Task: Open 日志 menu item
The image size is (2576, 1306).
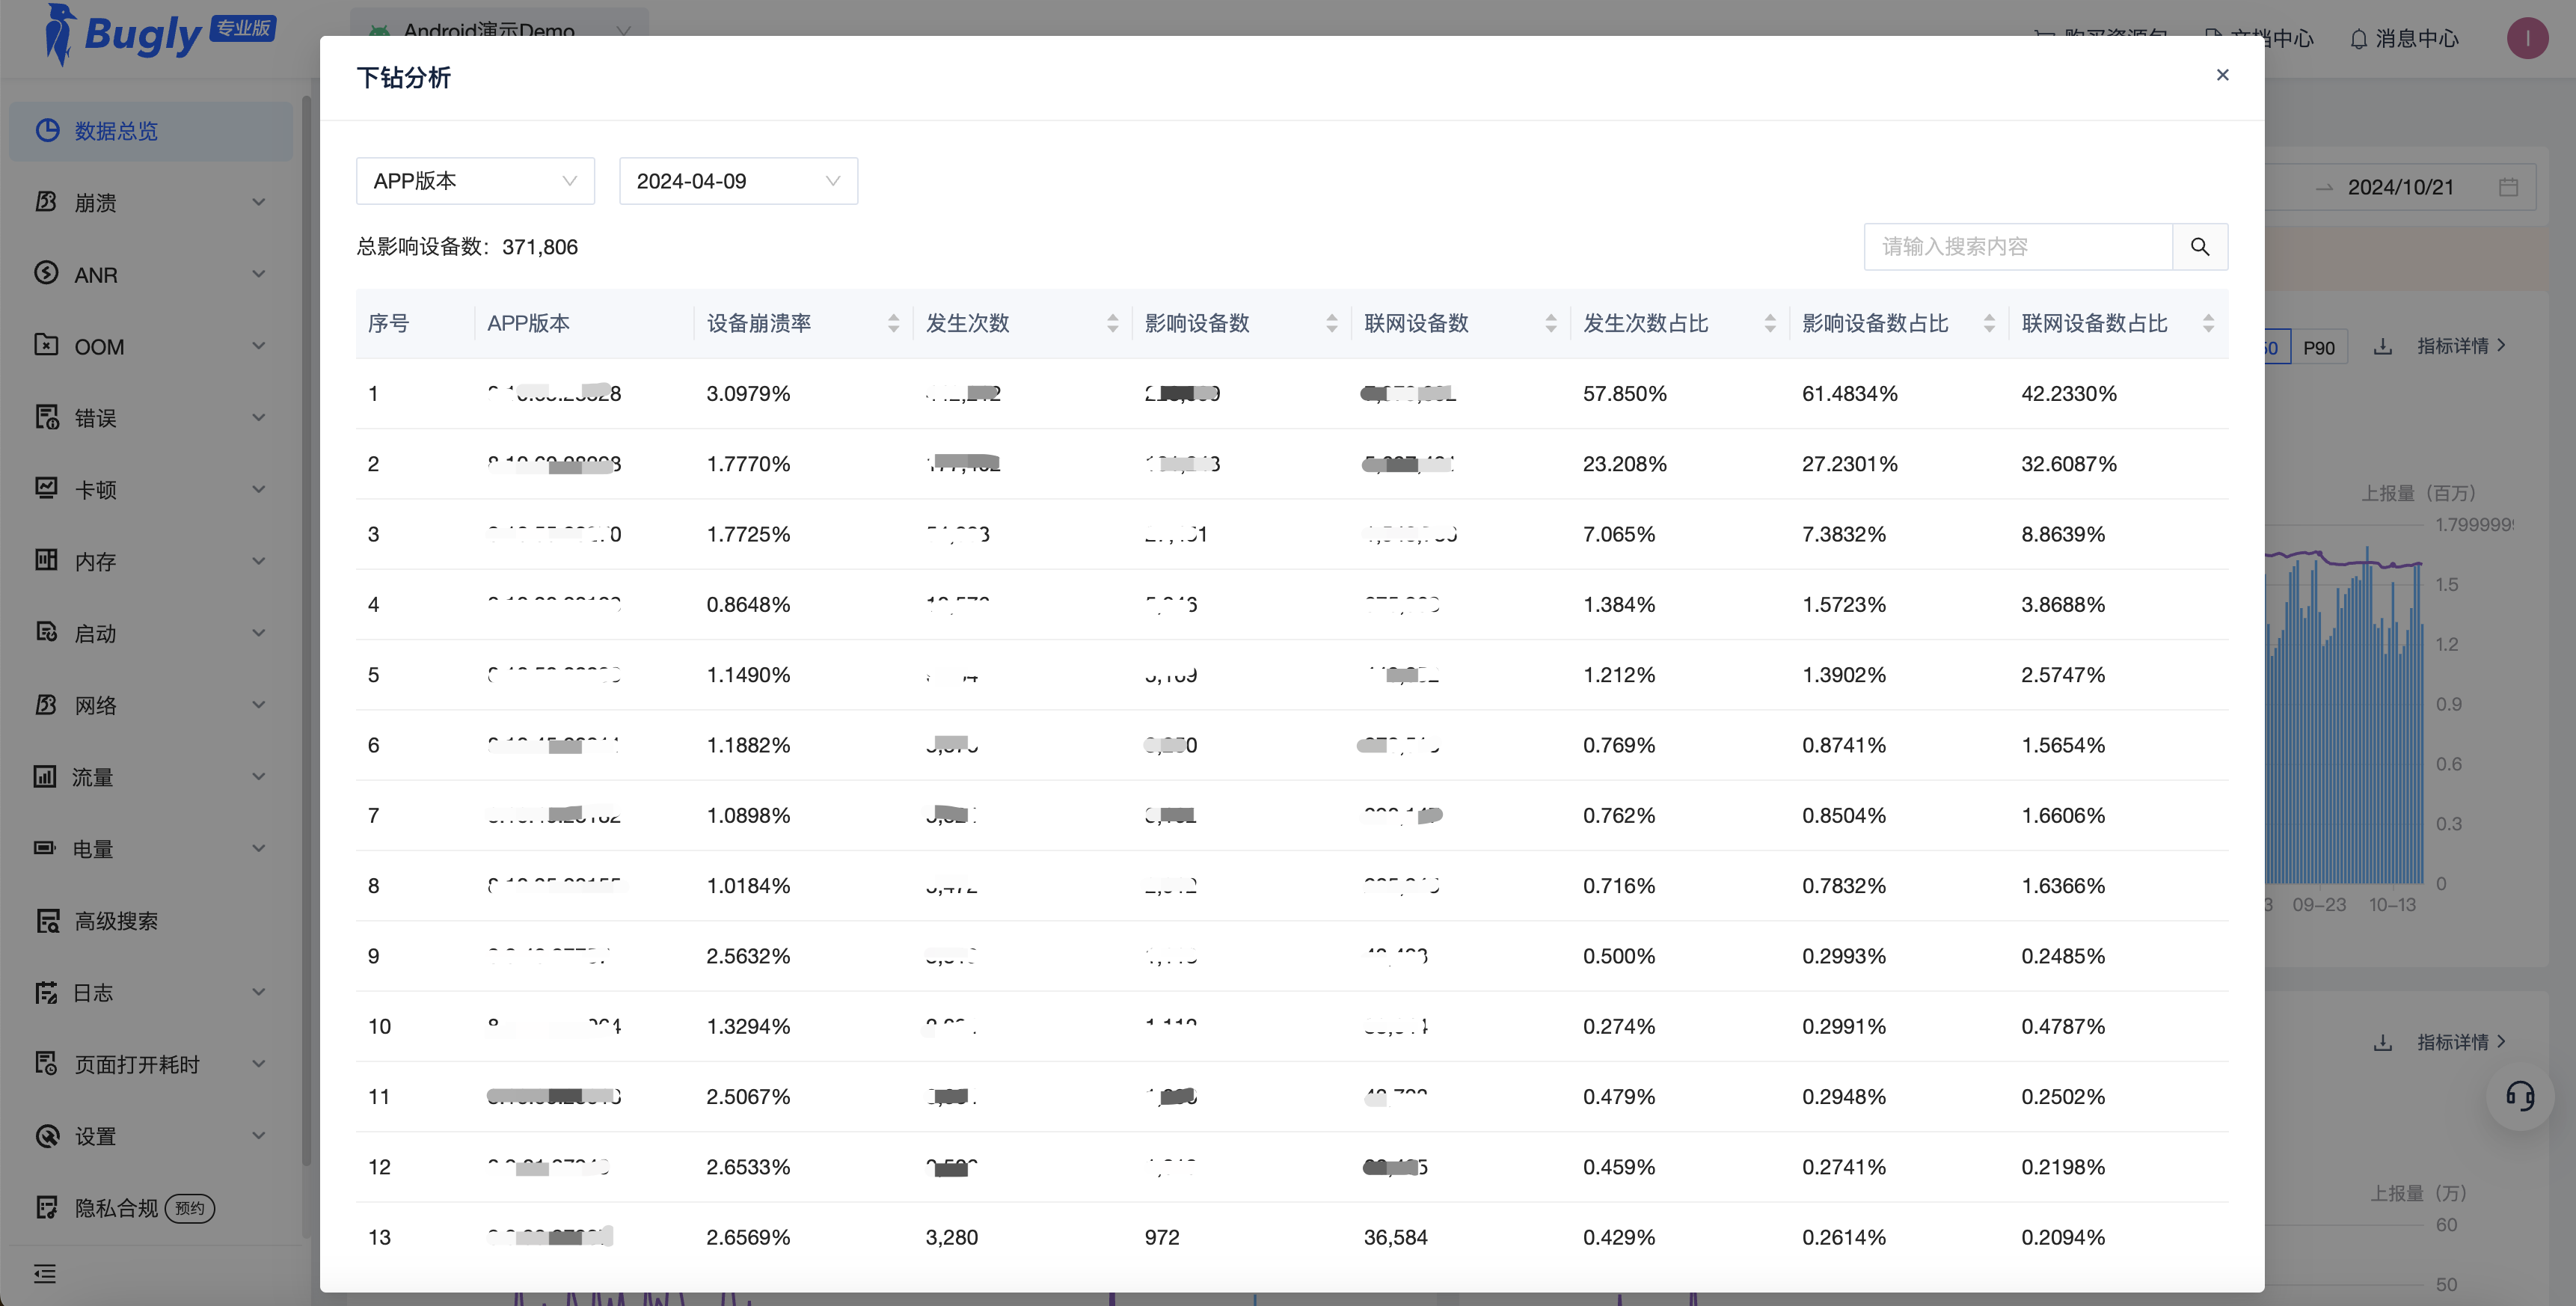Action: [x=151, y=993]
